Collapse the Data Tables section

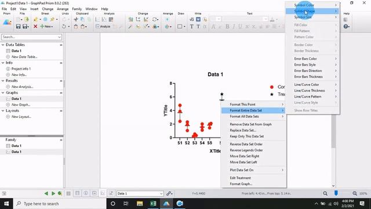[3, 45]
